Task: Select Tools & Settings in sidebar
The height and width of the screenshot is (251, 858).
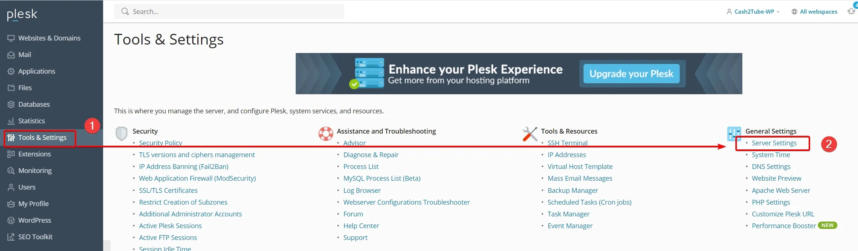Action: pyautogui.click(x=42, y=138)
